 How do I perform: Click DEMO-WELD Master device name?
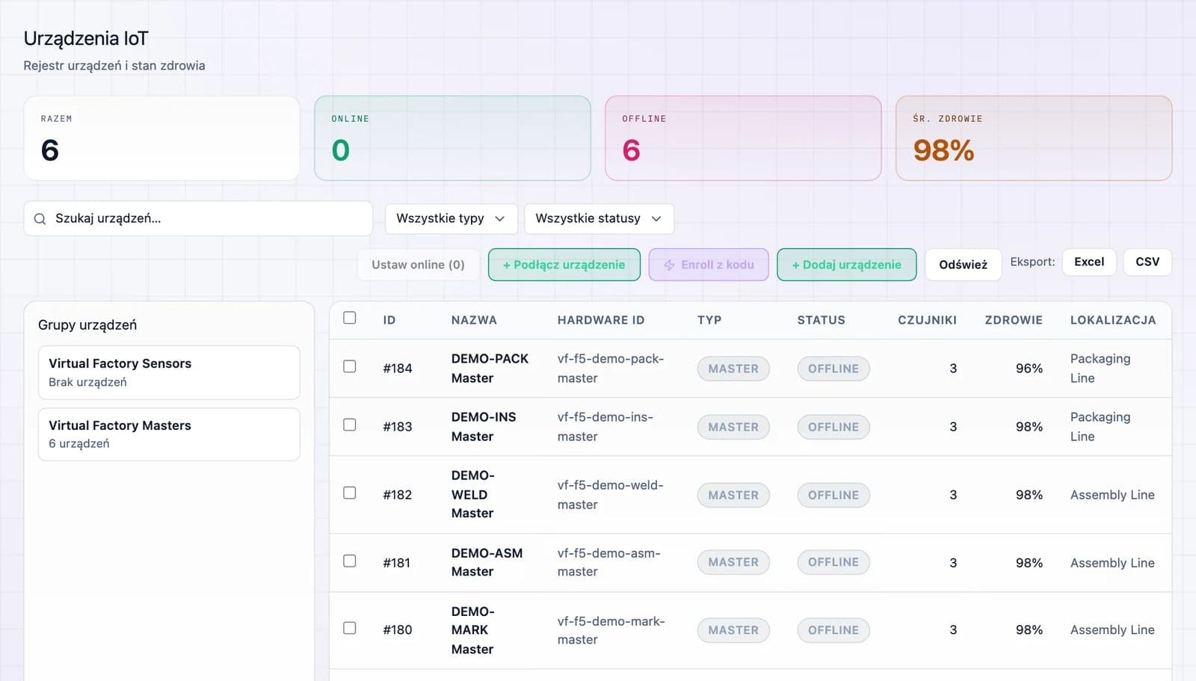pyautogui.click(x=472, y=494)
